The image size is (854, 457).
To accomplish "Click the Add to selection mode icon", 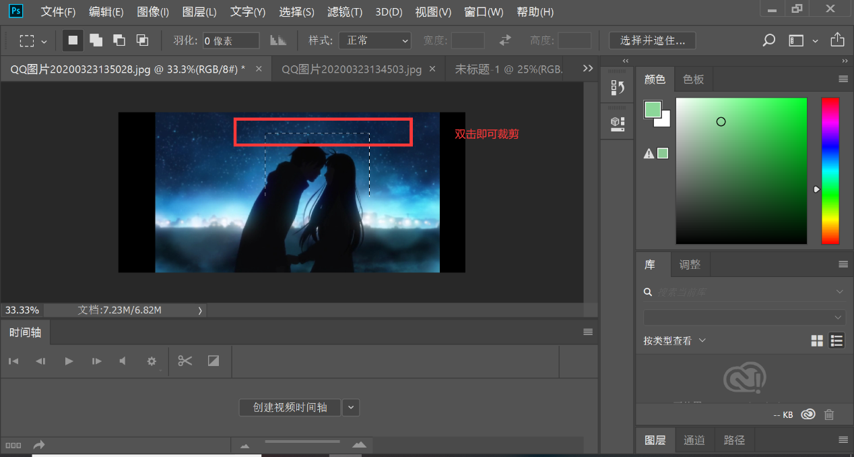I will tap(96, 40).
